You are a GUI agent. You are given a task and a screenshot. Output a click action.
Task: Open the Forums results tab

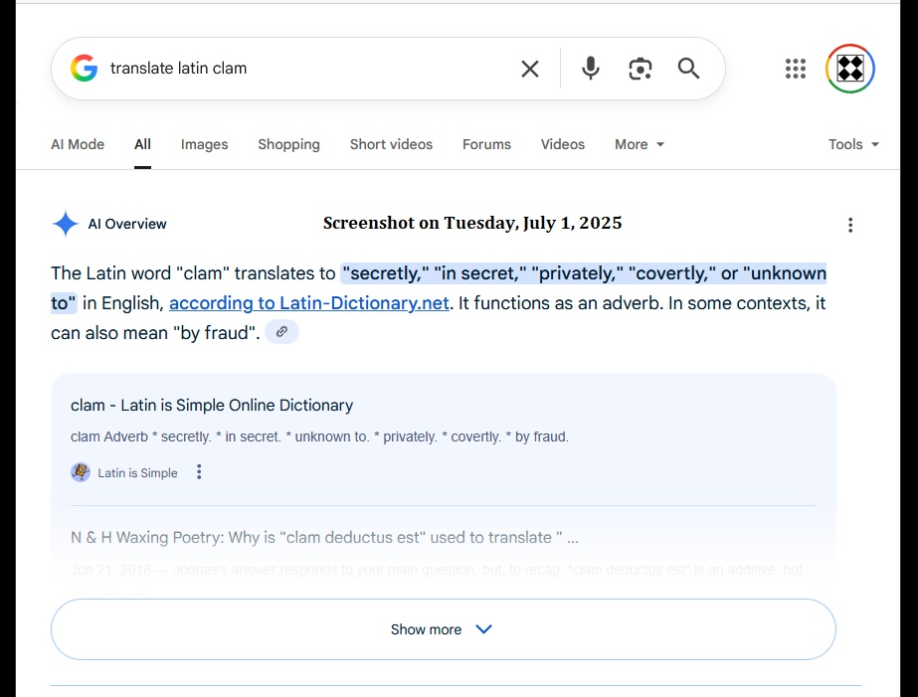[486, 144]
